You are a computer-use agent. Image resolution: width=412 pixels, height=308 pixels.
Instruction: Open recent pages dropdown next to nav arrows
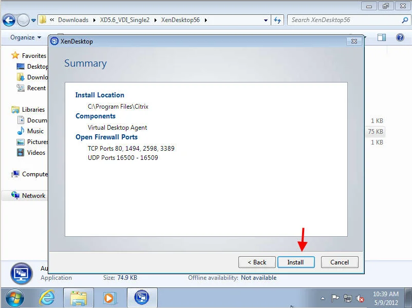tap(33, 20)
